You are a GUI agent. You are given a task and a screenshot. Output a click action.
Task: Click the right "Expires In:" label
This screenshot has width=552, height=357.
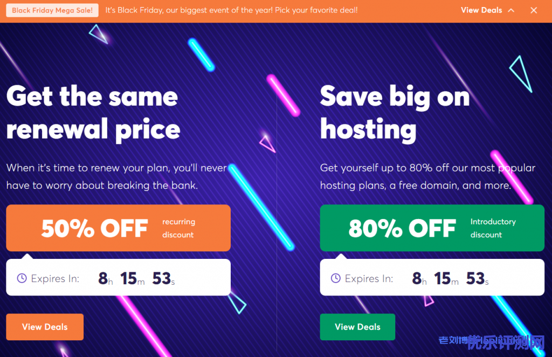[x=369, y=279]
